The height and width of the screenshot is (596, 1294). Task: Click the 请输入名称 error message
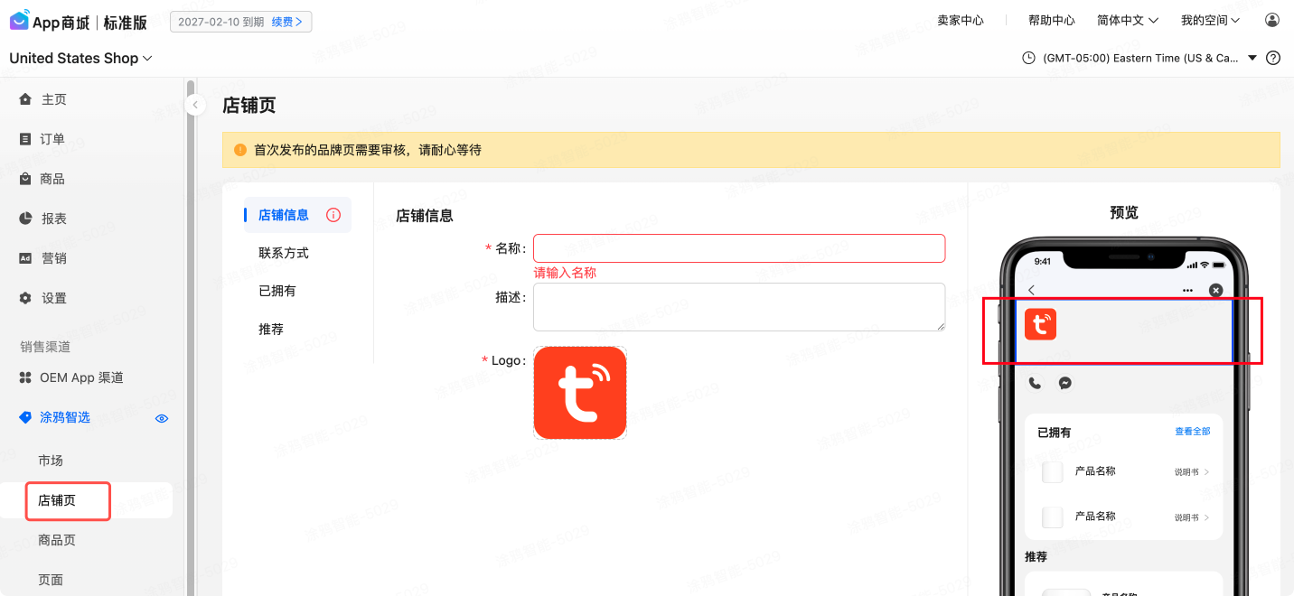(565, 273)
